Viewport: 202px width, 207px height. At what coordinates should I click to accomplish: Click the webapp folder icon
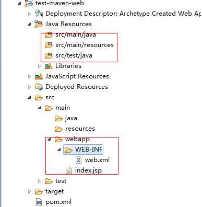pos(58,139)
